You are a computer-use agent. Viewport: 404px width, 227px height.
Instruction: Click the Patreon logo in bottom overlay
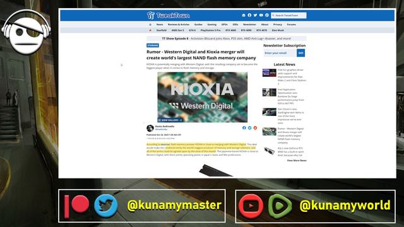77,206
